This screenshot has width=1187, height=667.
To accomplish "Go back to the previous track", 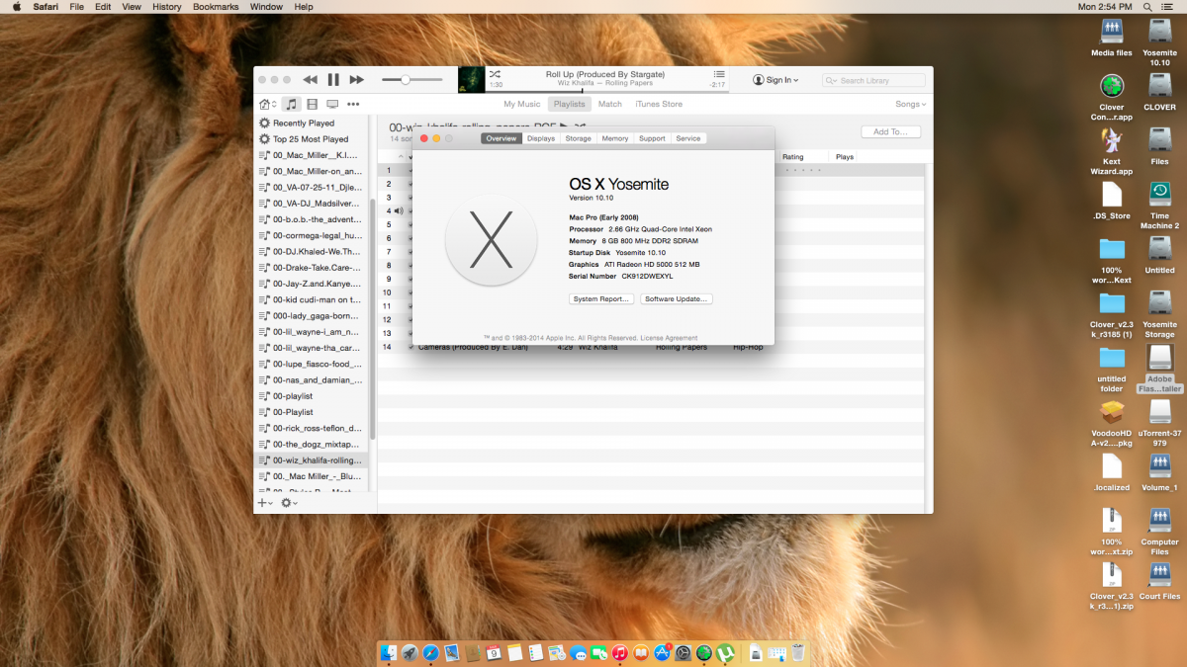I will pyautogui.click(x=310, y=80).
